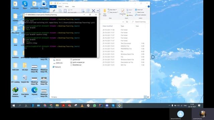This screenshot has height=120, width=214.
Task: Open Windows Start menu
Action: 14,105
